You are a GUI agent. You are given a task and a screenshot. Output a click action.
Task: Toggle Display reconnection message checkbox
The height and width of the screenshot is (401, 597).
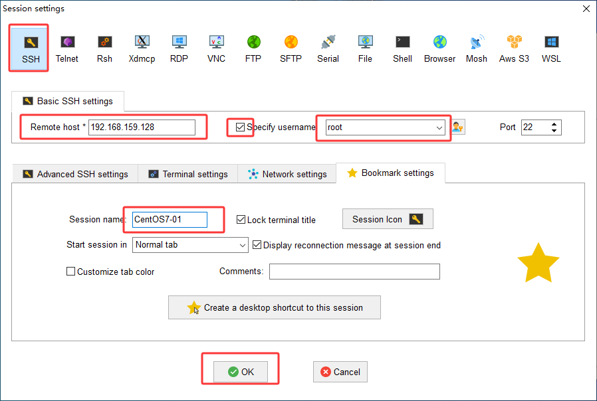pos(257,245)
